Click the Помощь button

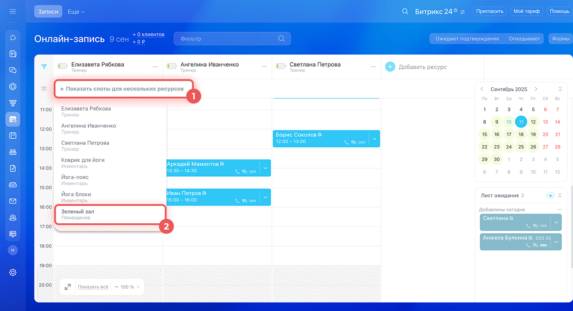coord(560,12)
